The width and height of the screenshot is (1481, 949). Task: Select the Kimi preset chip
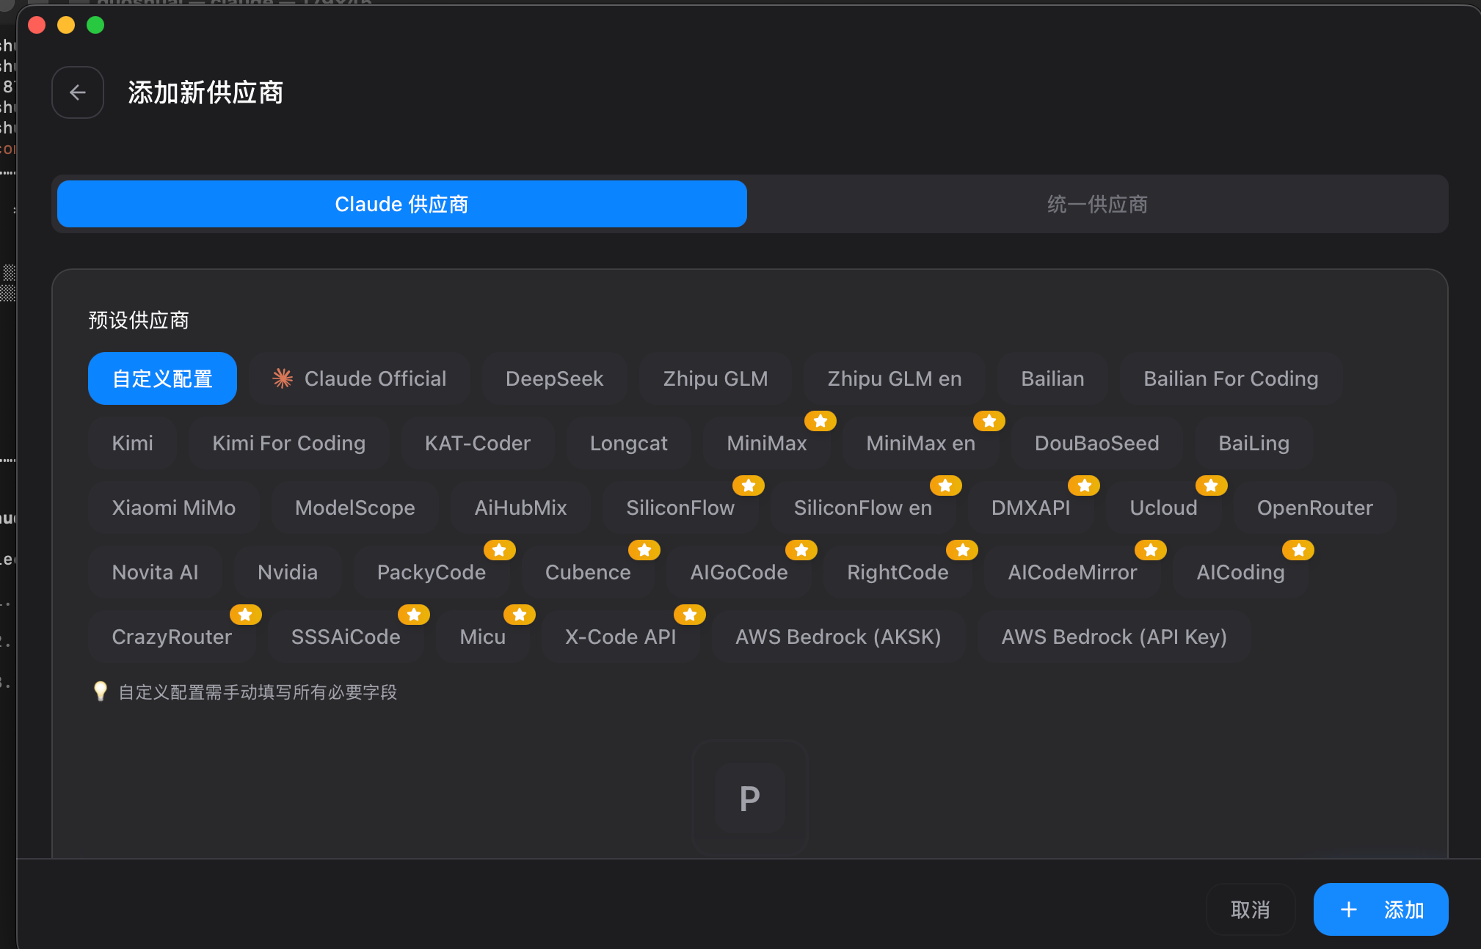pos(132,443)
